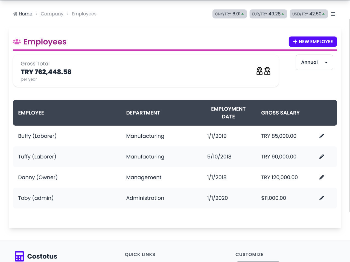350x262 pixels.
Task: Click the edit pencil for Tuffy (Laborer)
Action: coord(322,157)
